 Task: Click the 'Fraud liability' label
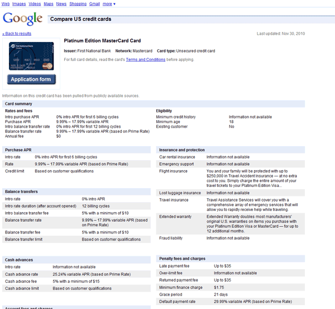tap(171, 238)
